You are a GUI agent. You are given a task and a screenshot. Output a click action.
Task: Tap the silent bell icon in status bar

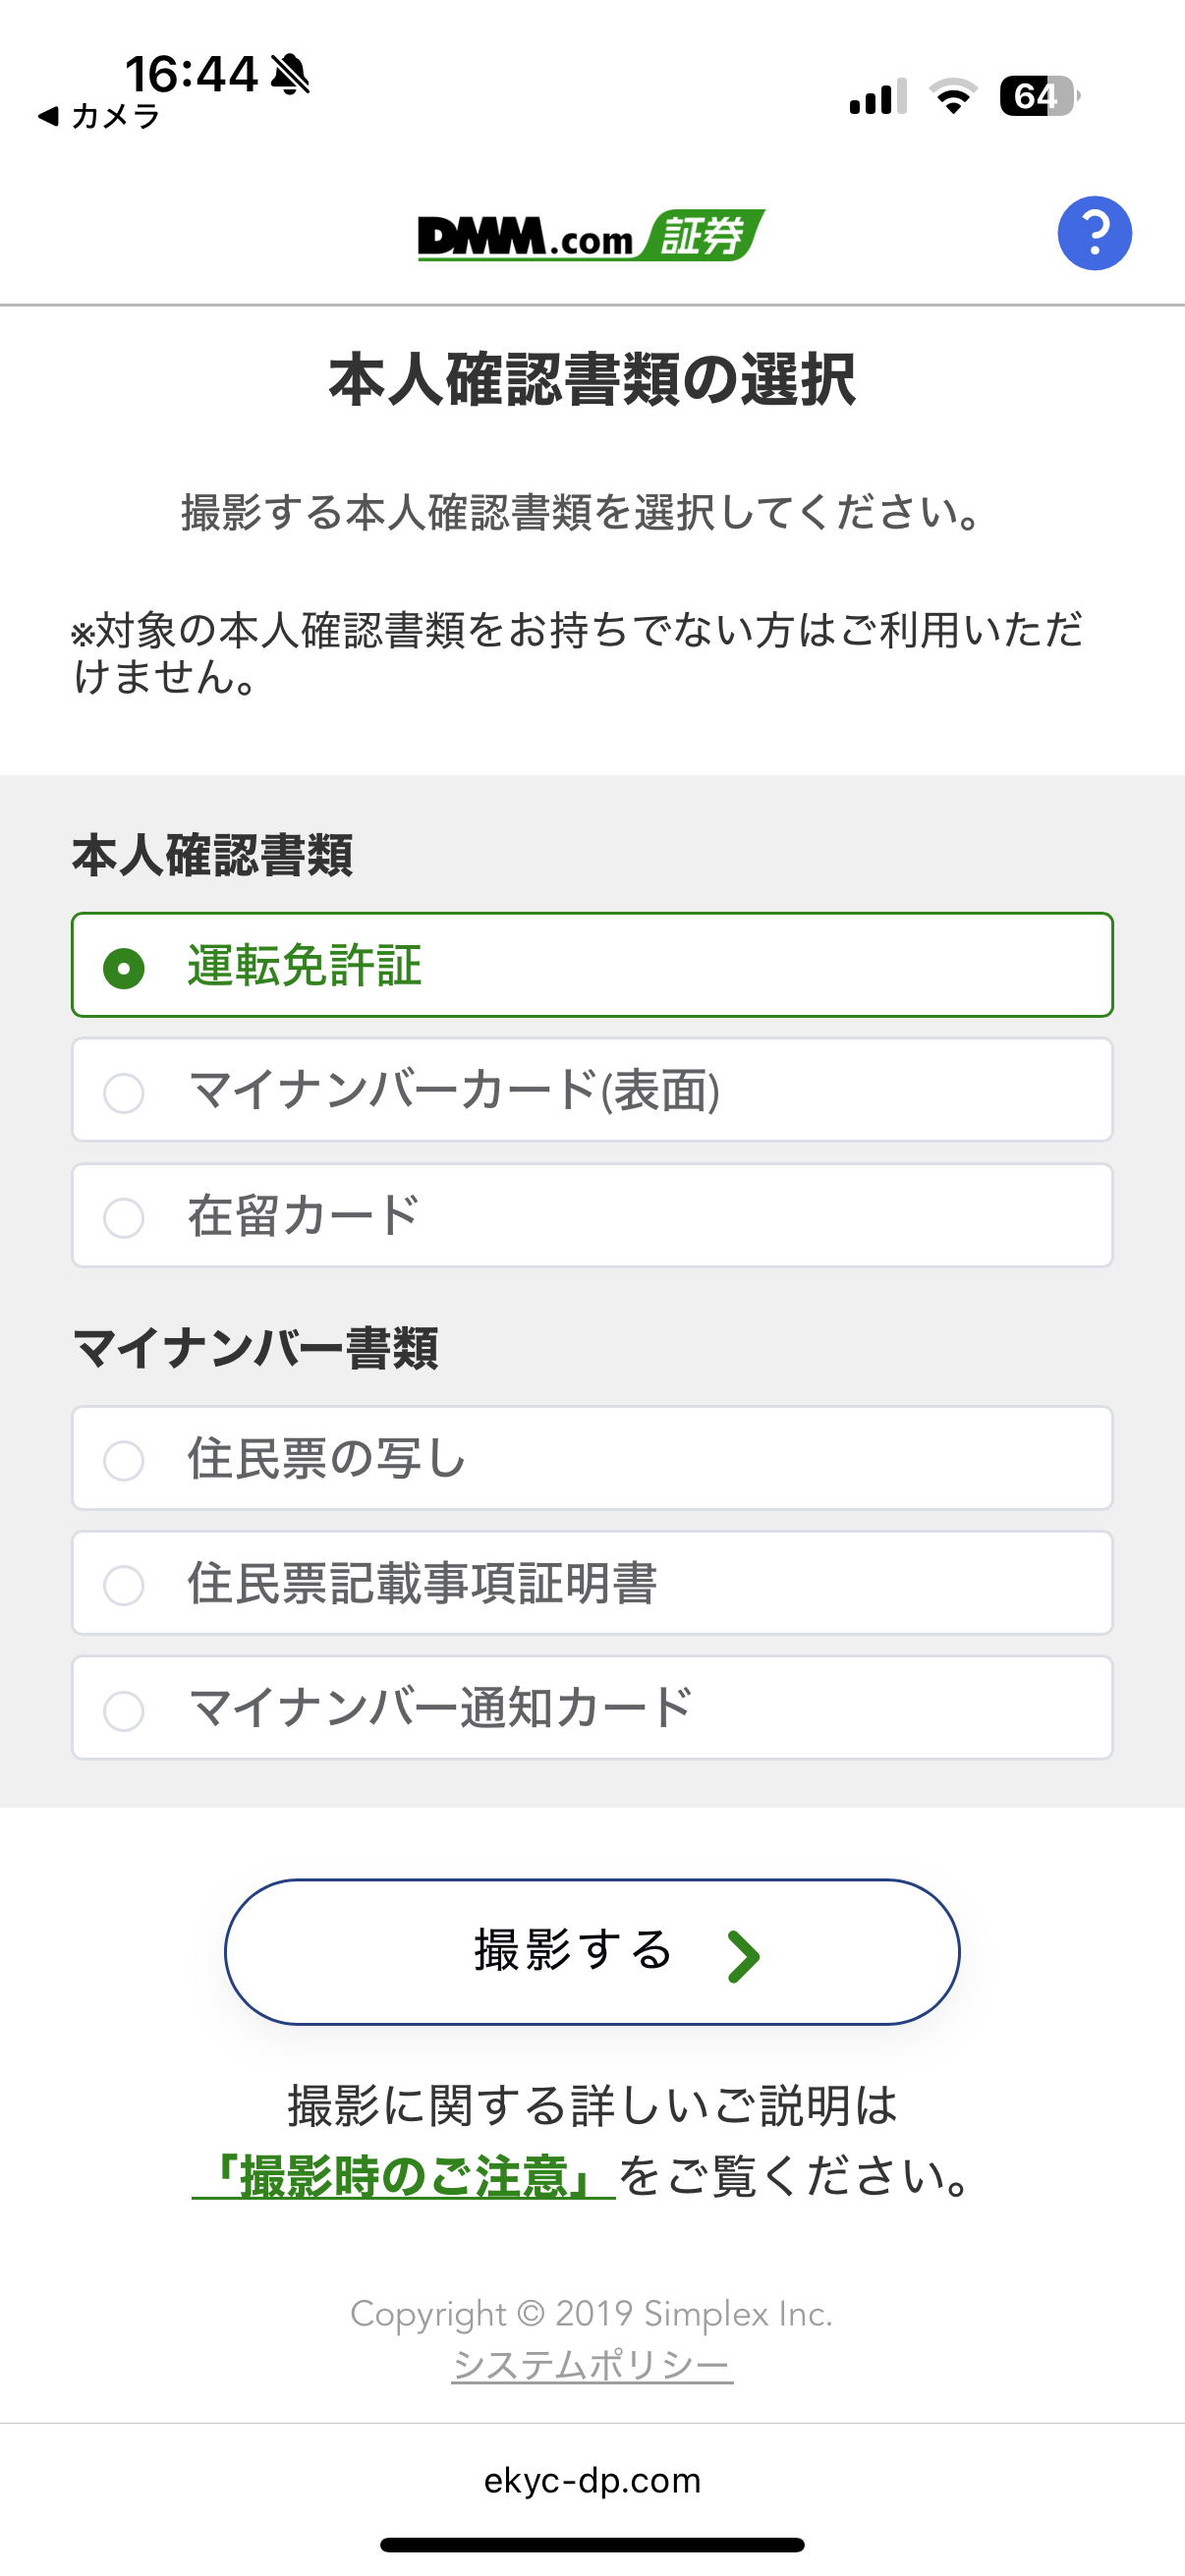point(290,75)
